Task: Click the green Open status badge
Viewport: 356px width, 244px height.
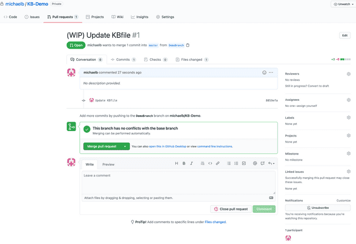Action: coord(76,46)
